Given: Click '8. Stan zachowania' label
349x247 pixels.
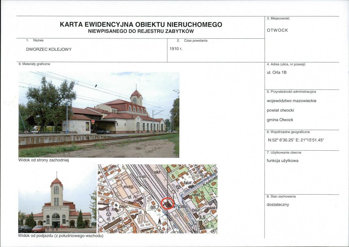Looking at the screenshot, I should point(281,196).
